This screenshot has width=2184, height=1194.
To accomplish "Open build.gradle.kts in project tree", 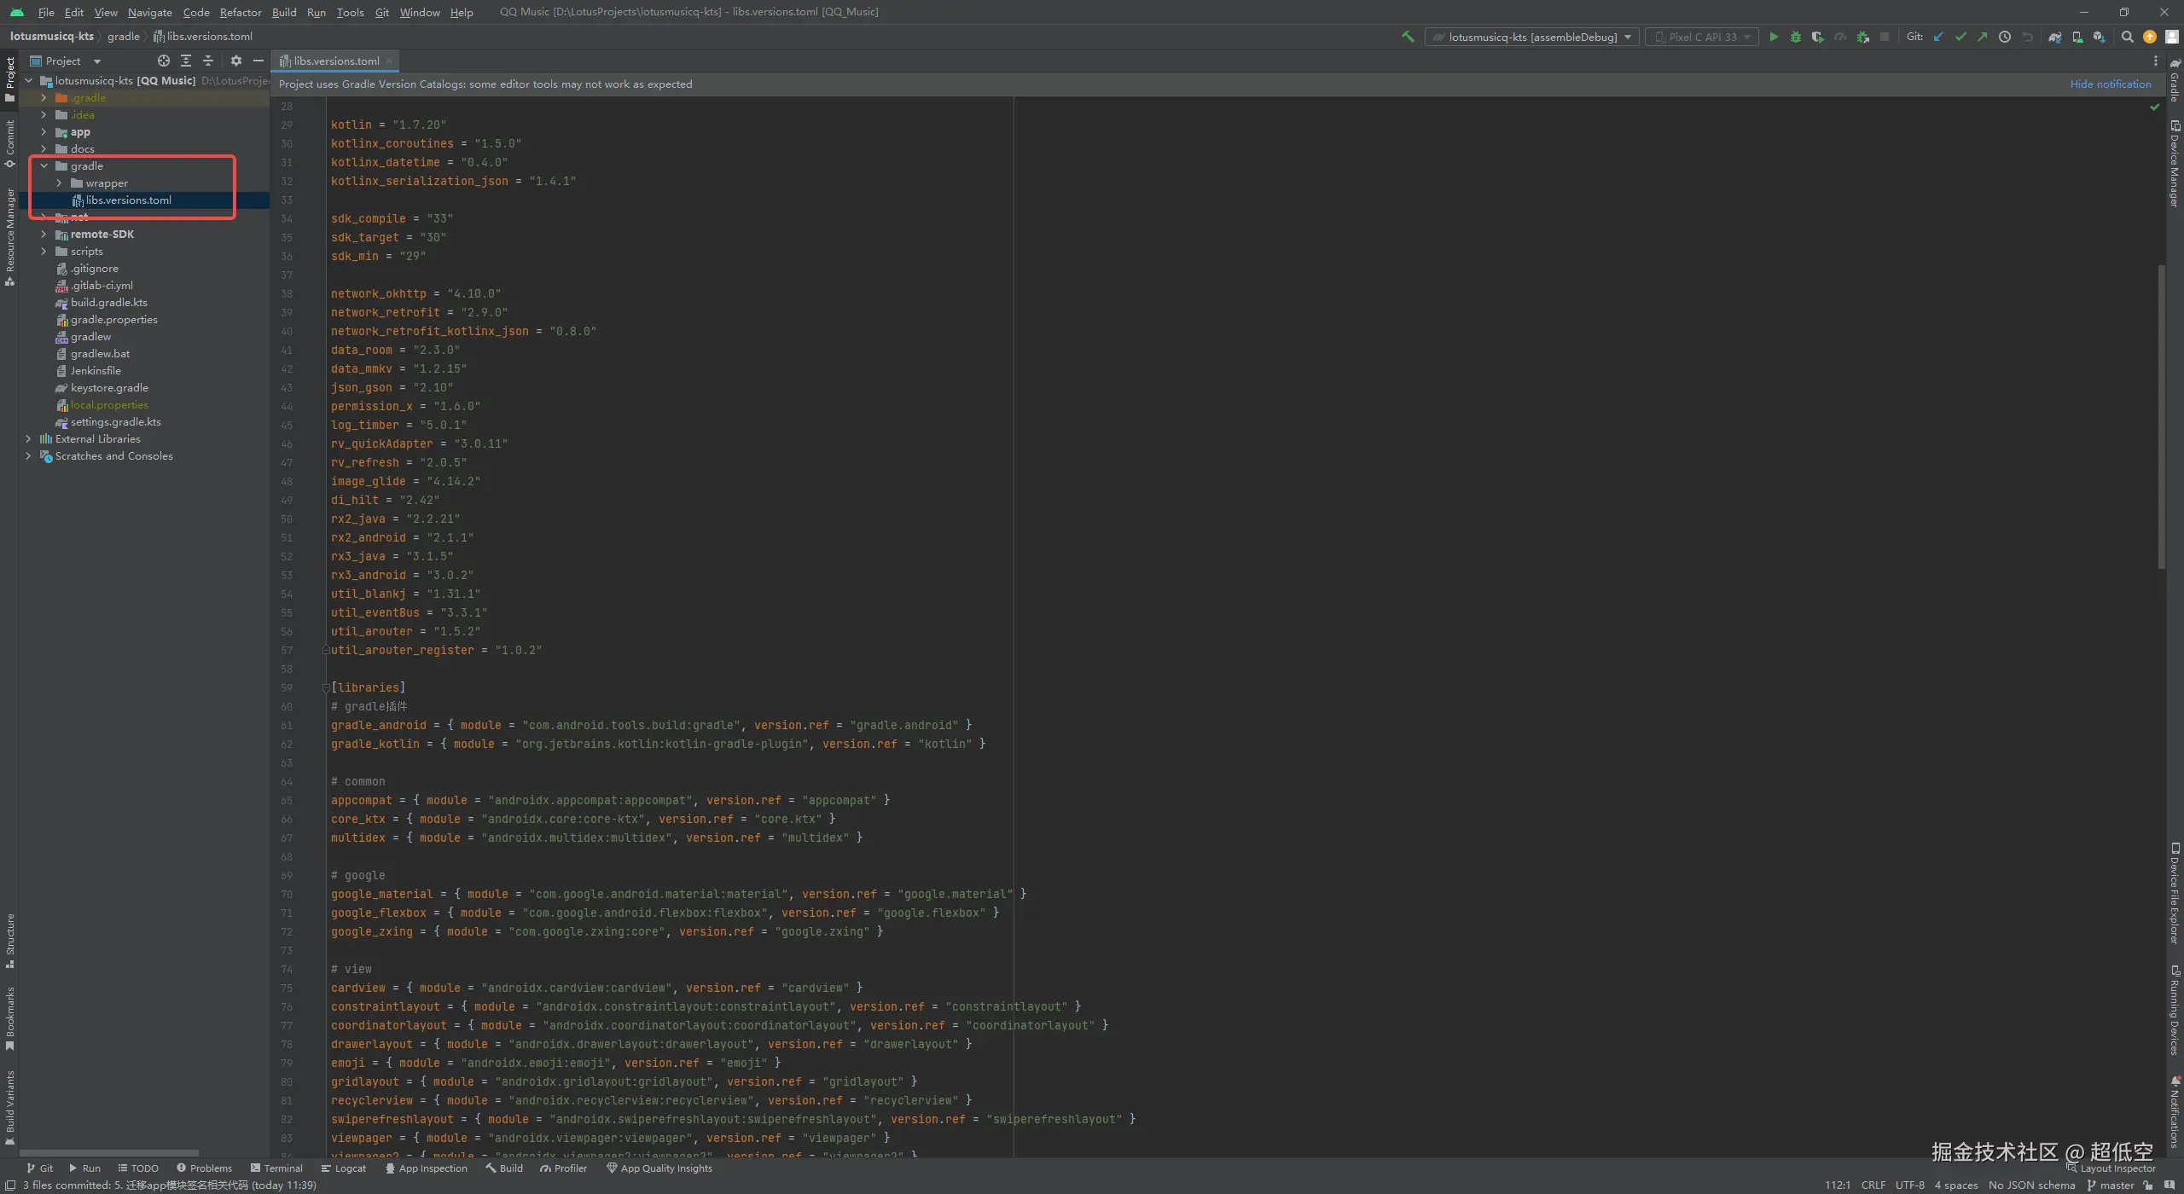I will 108,302.
